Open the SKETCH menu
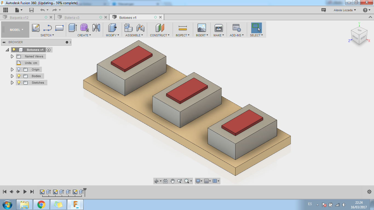The width and height of the screenshot is (374, 210). point(47,35)
